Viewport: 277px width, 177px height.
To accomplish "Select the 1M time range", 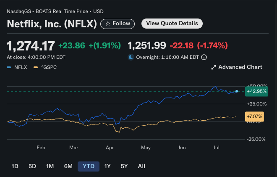I will [50, 166].
